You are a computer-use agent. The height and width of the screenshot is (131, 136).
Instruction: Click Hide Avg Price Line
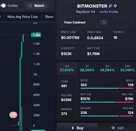[x=23, y=17]
